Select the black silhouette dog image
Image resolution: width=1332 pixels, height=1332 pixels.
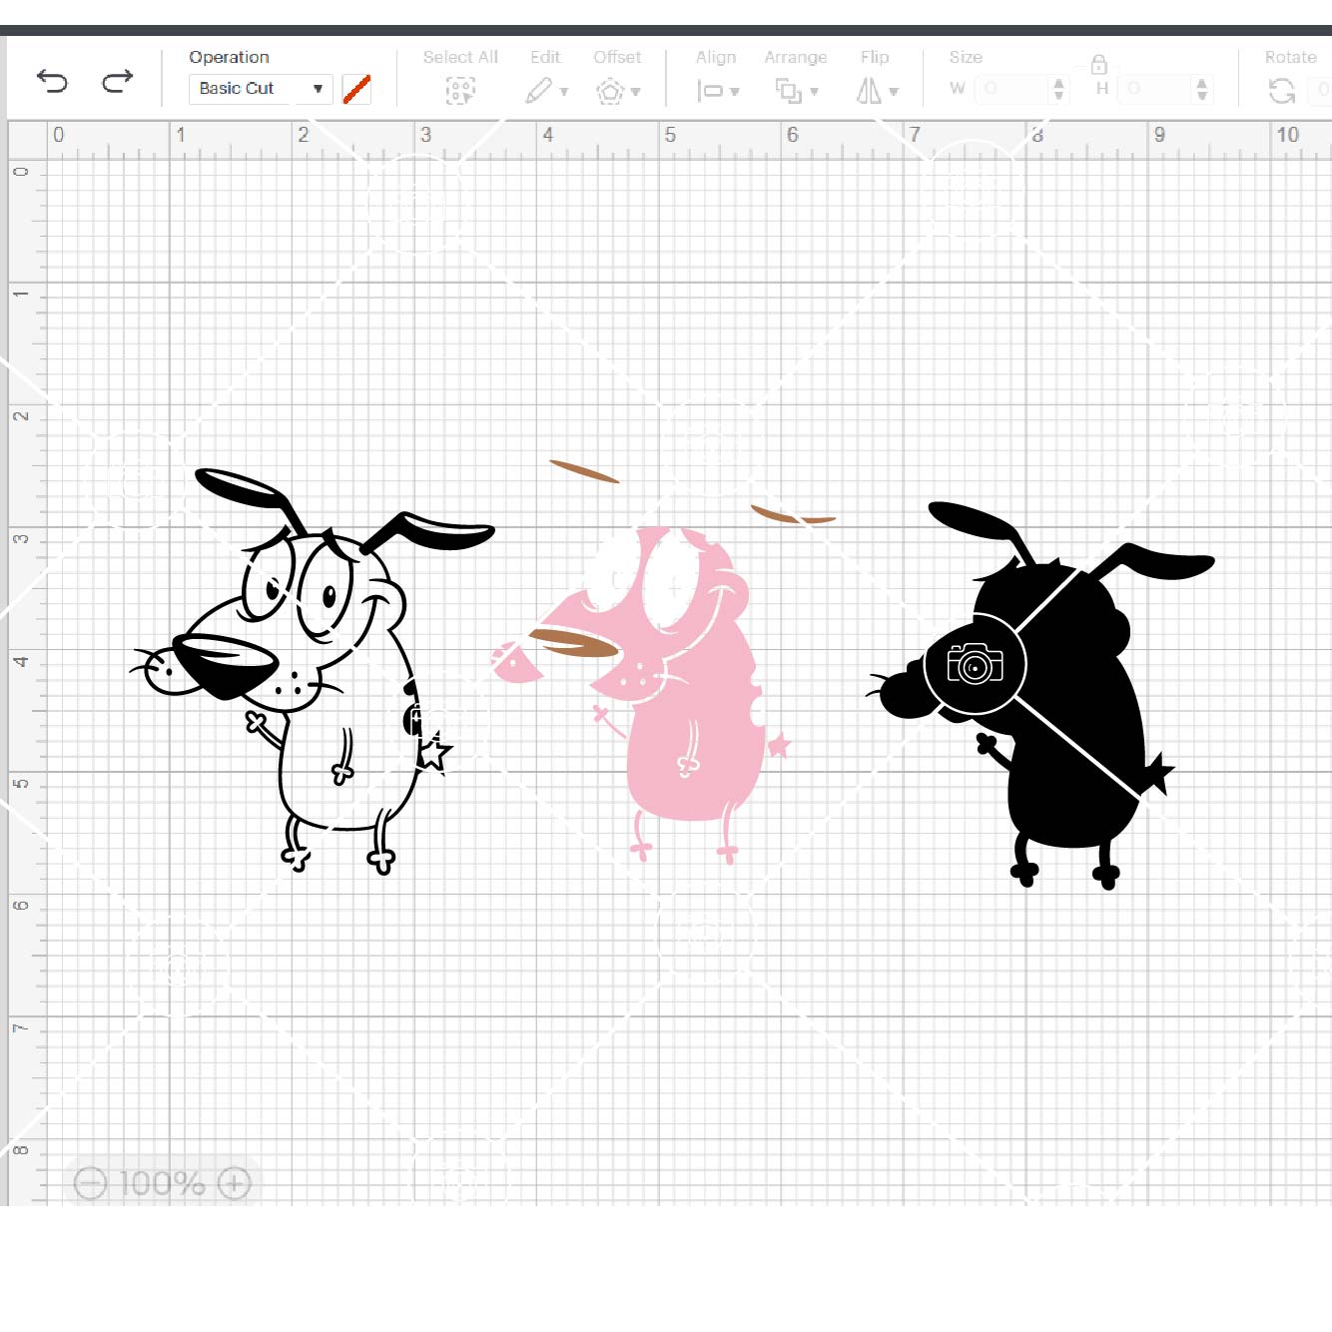(1040, 696)
